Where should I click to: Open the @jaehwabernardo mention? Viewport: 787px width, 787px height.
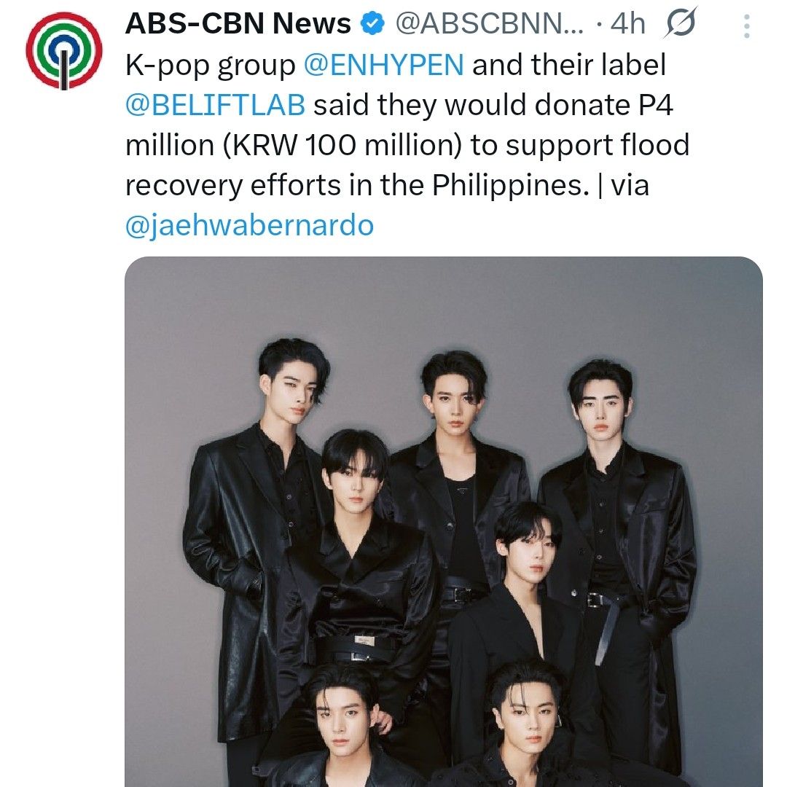(x=249, y=225)
